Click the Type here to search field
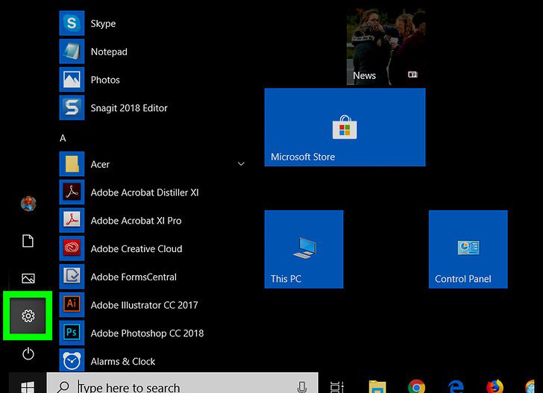 [182, 383]
